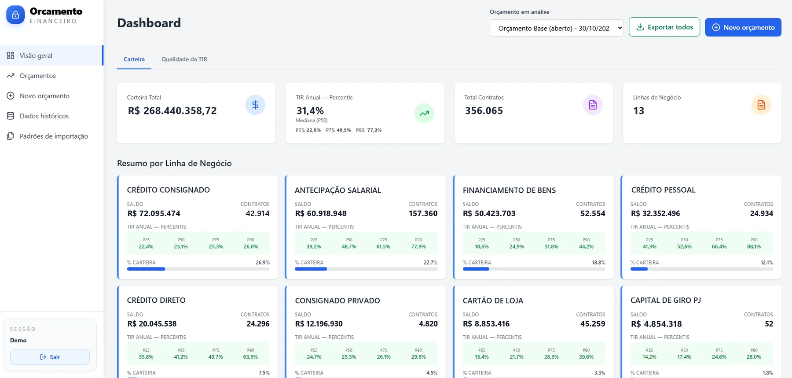
Task: Open Novo orçamento from the sidebar
Action: pos(51,96)
